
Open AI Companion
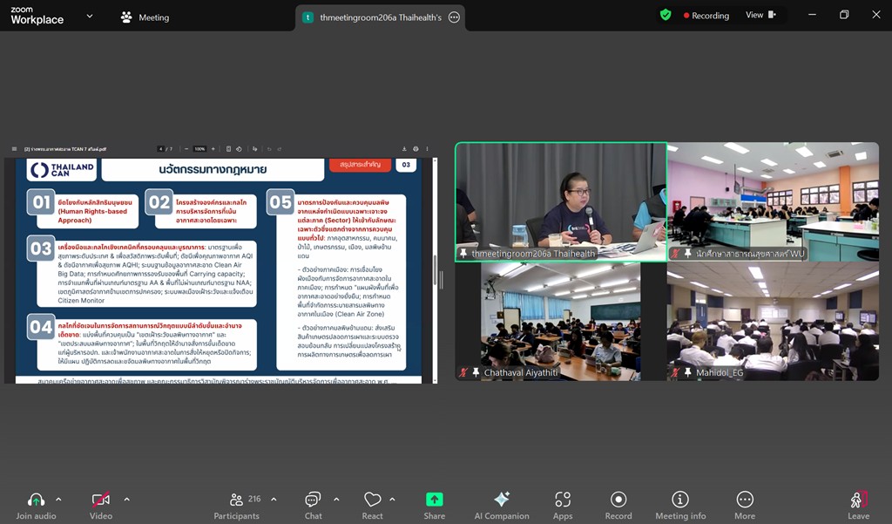click(x=501, y=505)
